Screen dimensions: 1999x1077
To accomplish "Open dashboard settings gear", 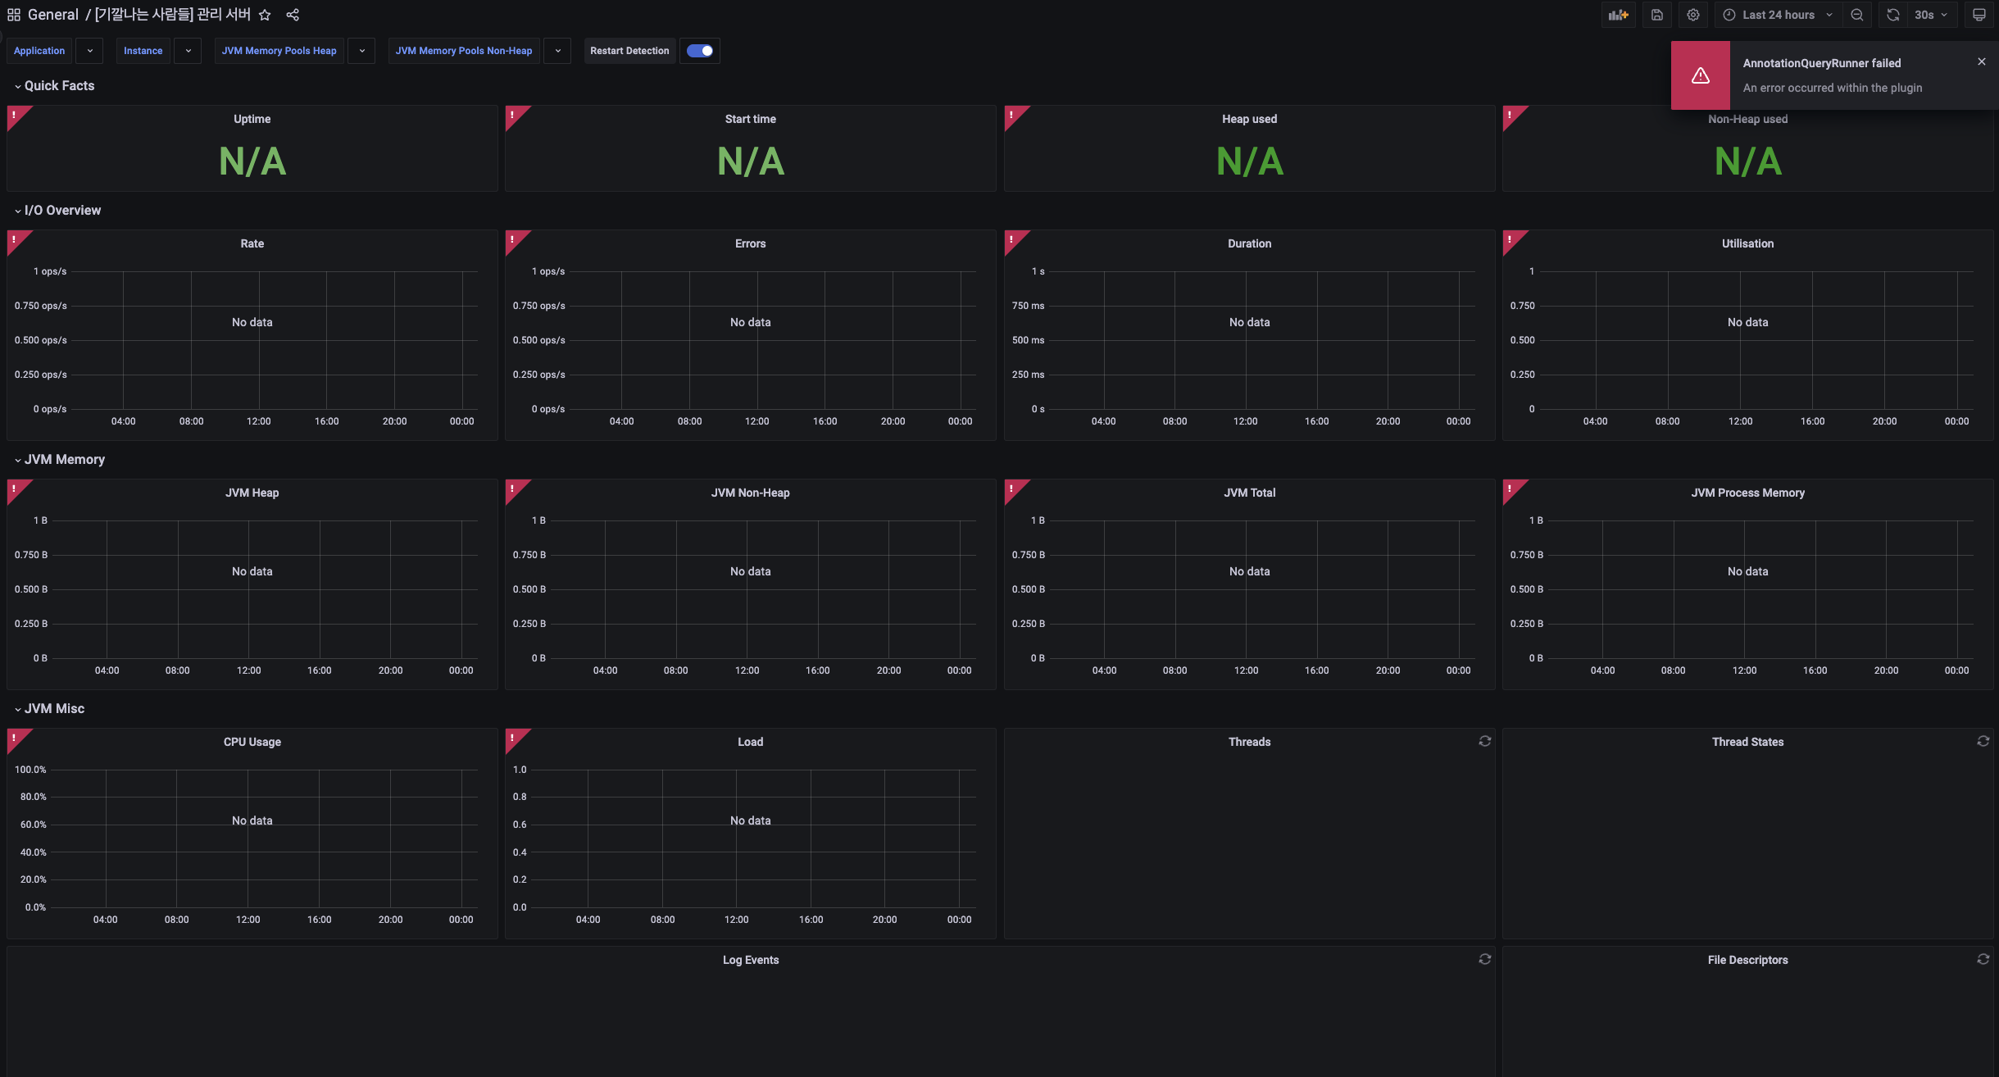I will click(x=1692, y=15).
